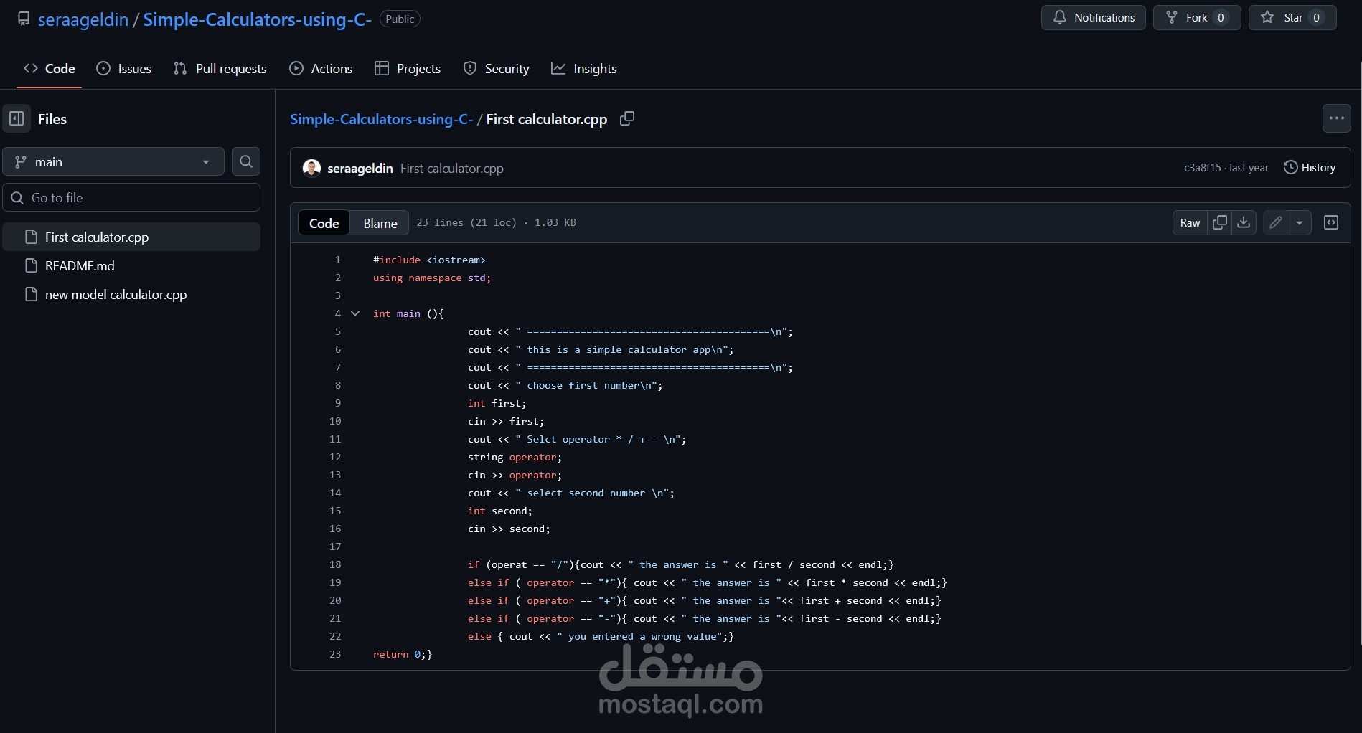
Task: Click the Notifications button
Action: (1094, 18)
